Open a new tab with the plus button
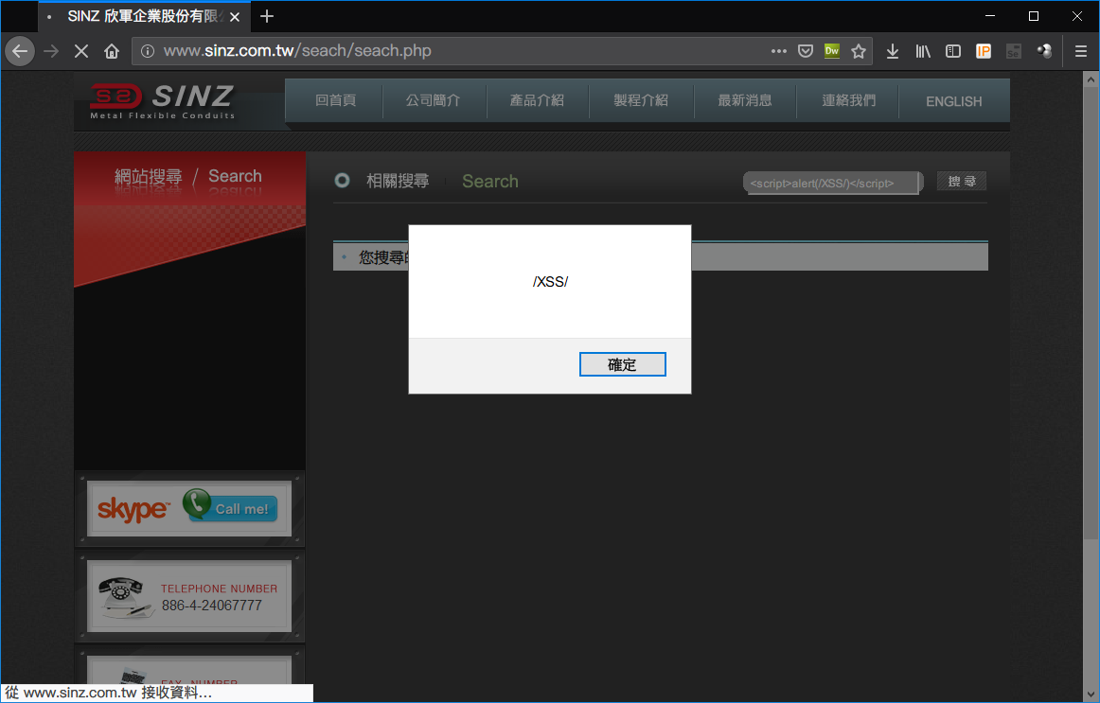Screen dimensions: 1100x703 (267, 16)
